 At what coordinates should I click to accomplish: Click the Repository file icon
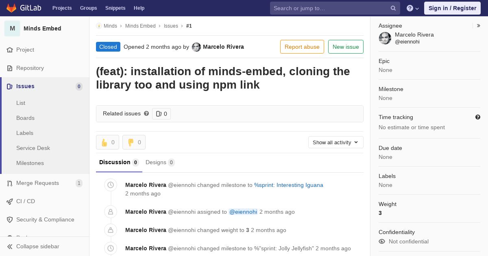[x=10, y=68]
